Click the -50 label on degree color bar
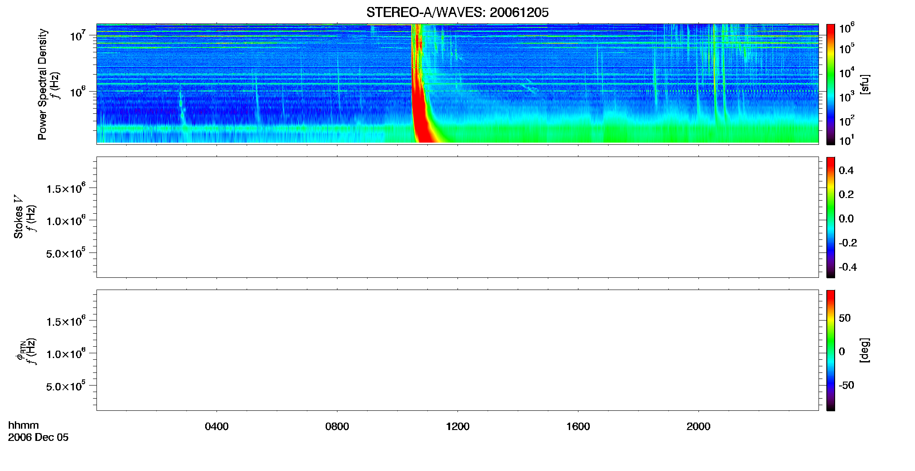 point(846,386)
